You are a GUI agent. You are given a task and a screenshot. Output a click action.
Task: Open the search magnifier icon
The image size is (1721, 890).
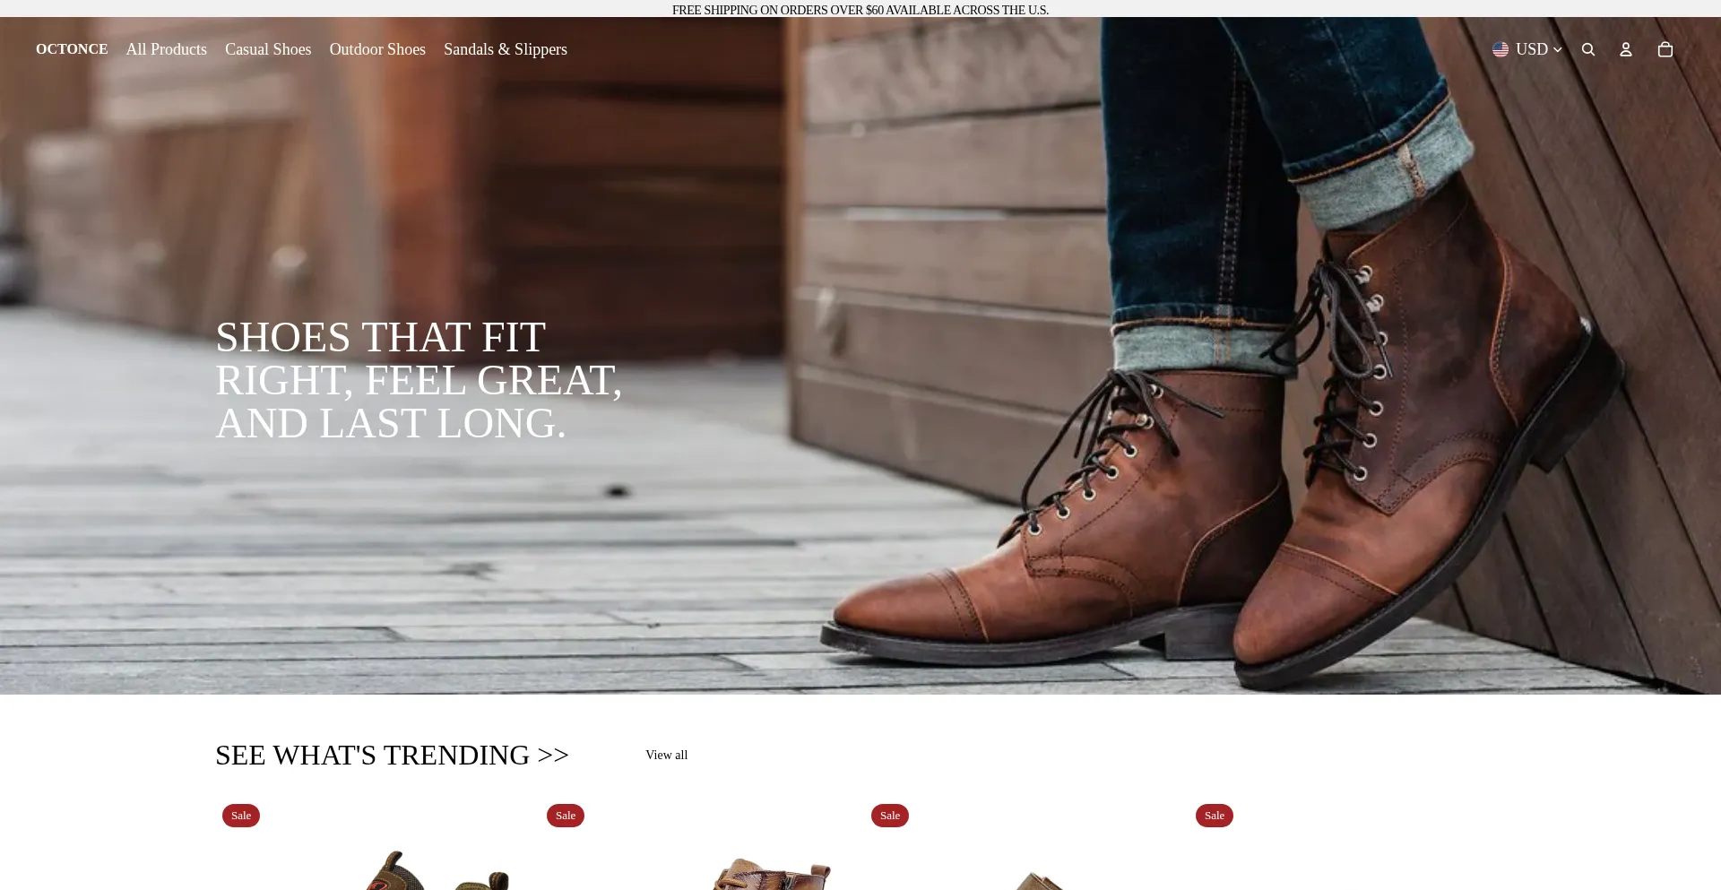coord(1587,49)
